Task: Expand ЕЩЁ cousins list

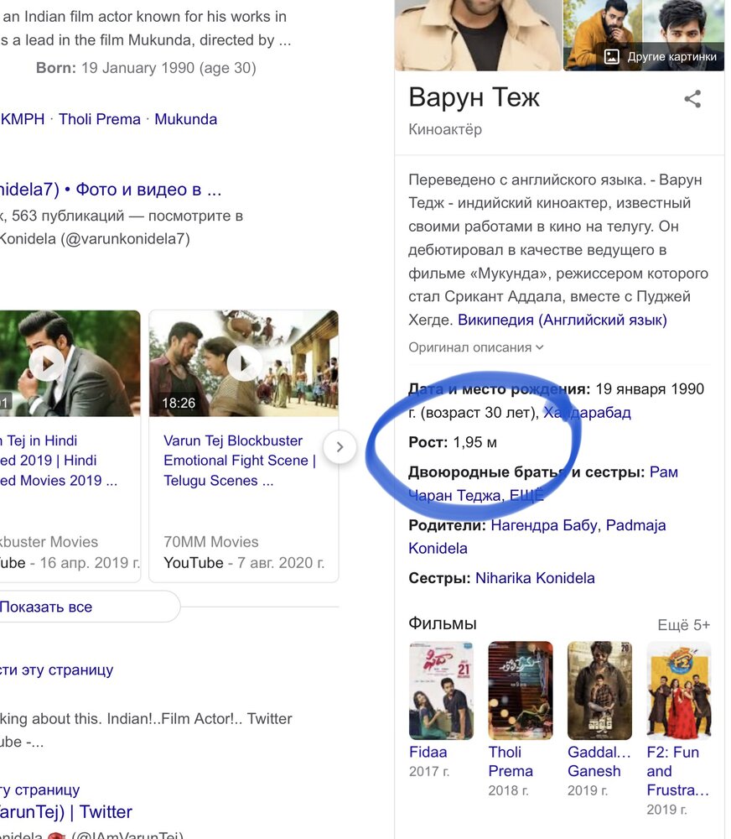Action: point(526,496)
